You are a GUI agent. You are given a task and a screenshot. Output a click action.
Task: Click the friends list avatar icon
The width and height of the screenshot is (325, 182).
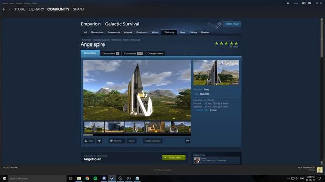320,170
